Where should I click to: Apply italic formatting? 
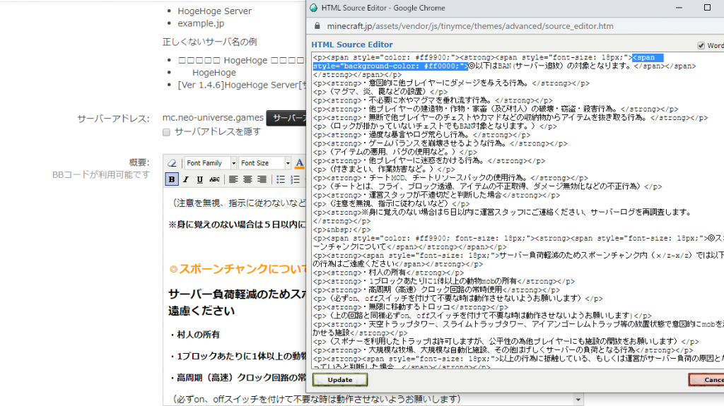187,179
